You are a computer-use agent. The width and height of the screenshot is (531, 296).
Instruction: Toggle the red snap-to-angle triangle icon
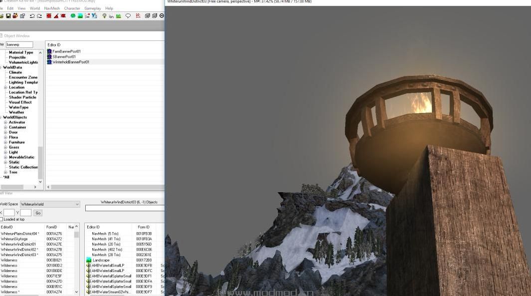coord(56,16)
